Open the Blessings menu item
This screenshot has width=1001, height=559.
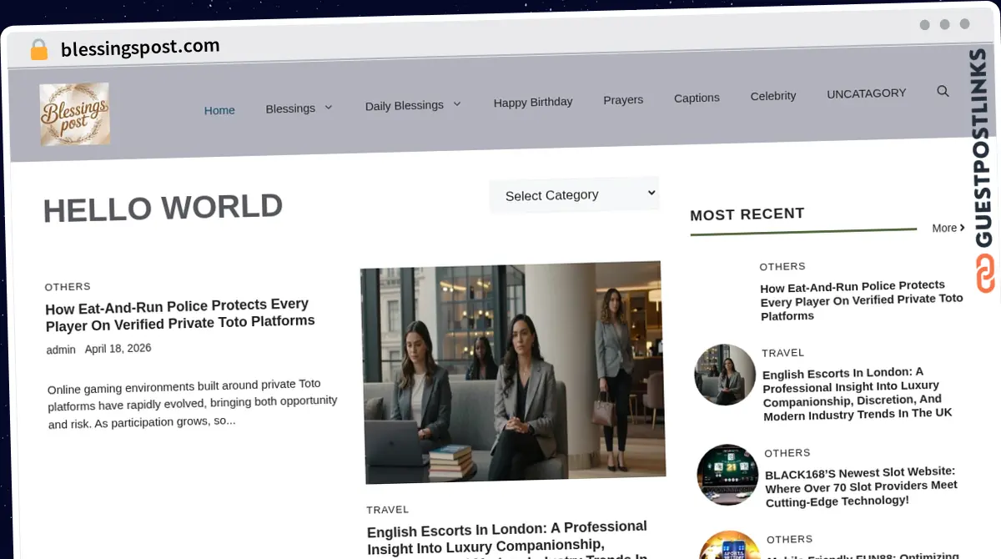point(290,108)
